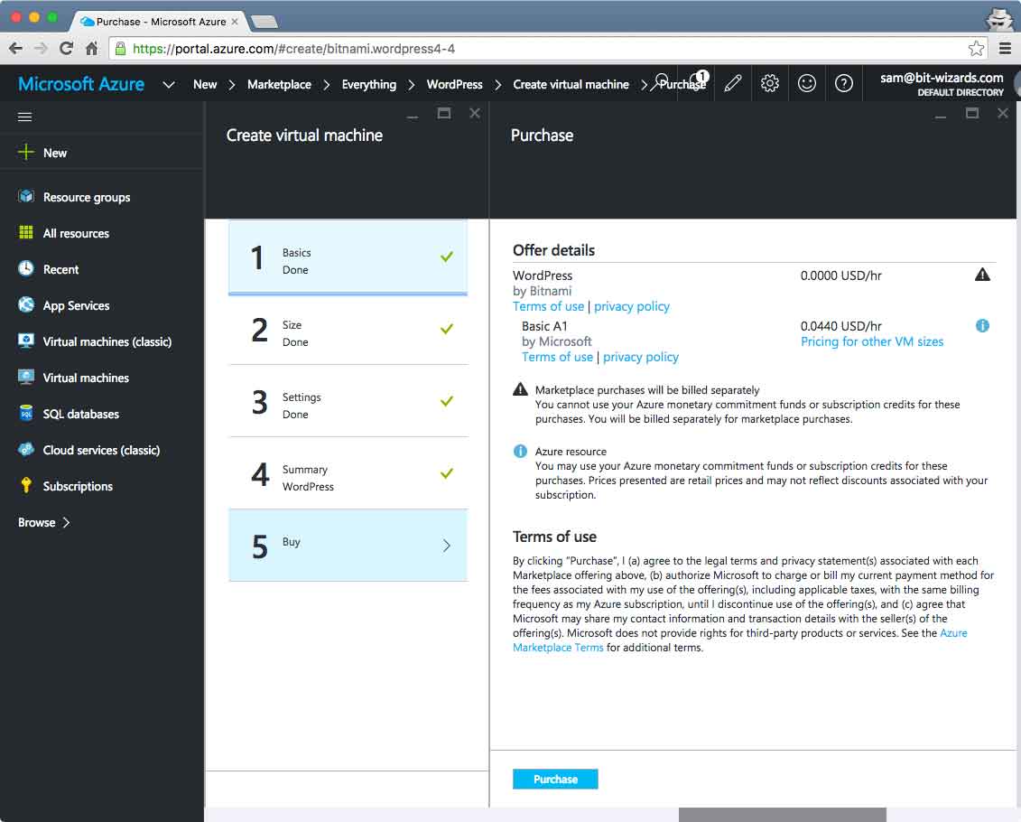
Task: Click WordPress in the breadcrumb
Action: pyautogui.click(x=454, y=84)
